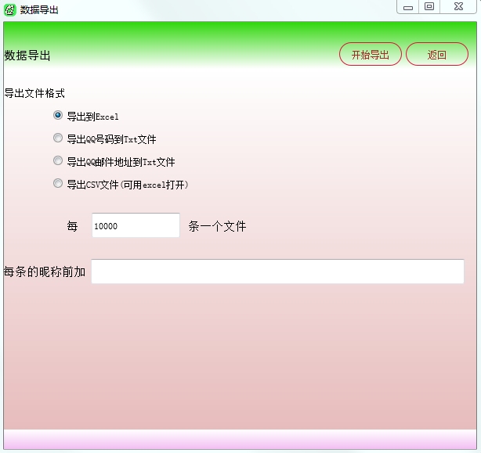Click the 返回 button
This screenshot has width=481, height=453.
[x=436, y=55]
